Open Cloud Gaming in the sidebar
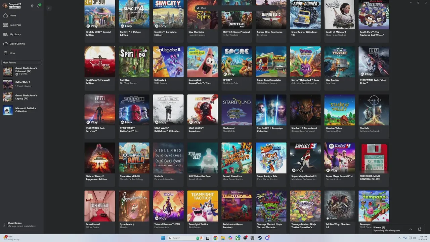The width and height of the screenshot is (430, 242). 22,44
